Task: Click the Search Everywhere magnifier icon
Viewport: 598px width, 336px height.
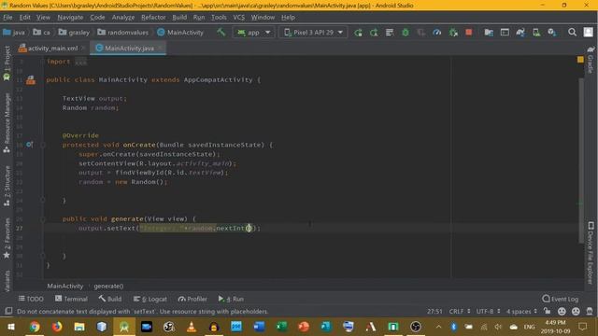Action: [572, 33]
